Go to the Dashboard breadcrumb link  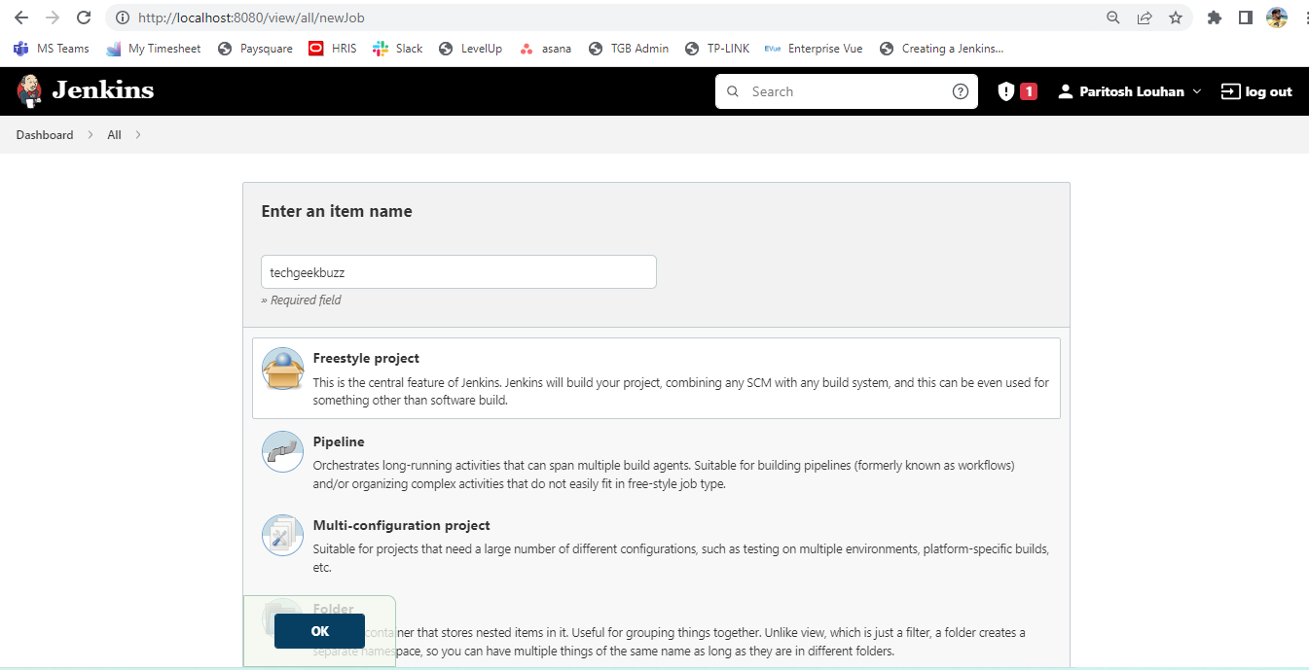45,135
